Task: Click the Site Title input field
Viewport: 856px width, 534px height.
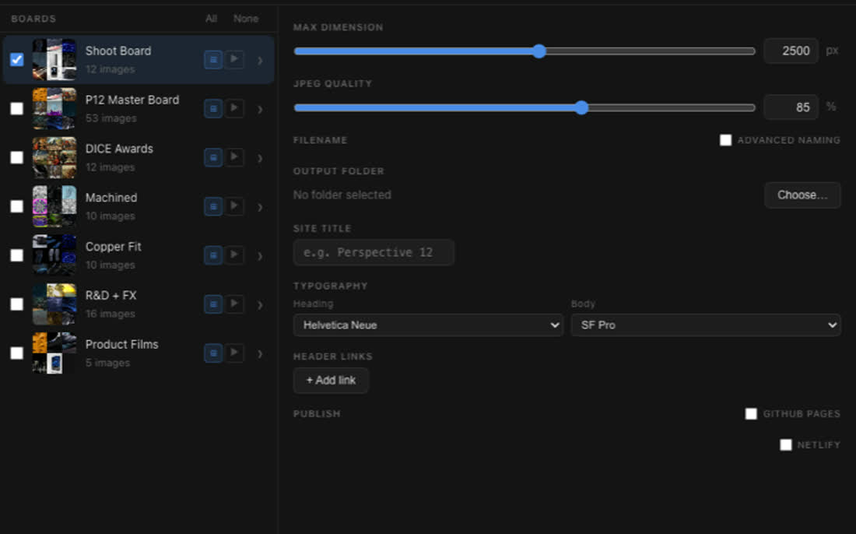Action: point(374,252)
